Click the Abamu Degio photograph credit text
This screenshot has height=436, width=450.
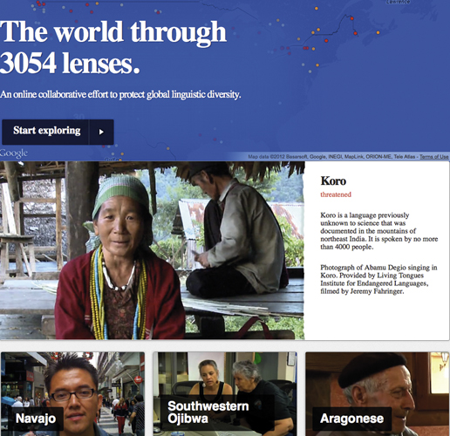[378, 279]
